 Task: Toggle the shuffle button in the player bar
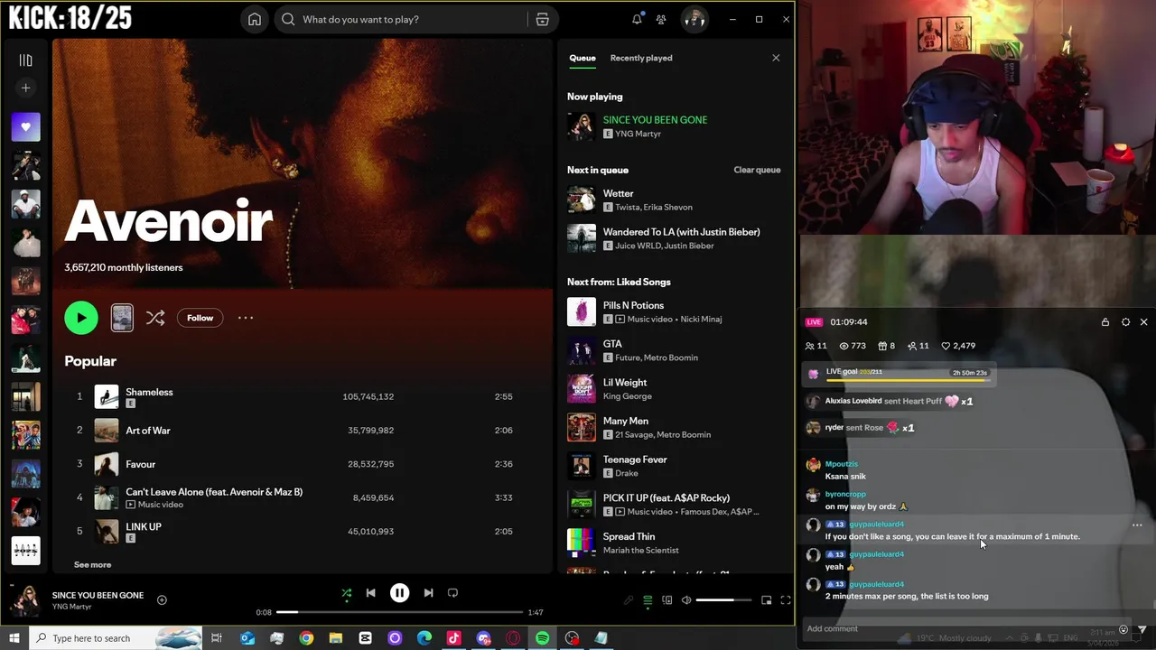[346, 593]
